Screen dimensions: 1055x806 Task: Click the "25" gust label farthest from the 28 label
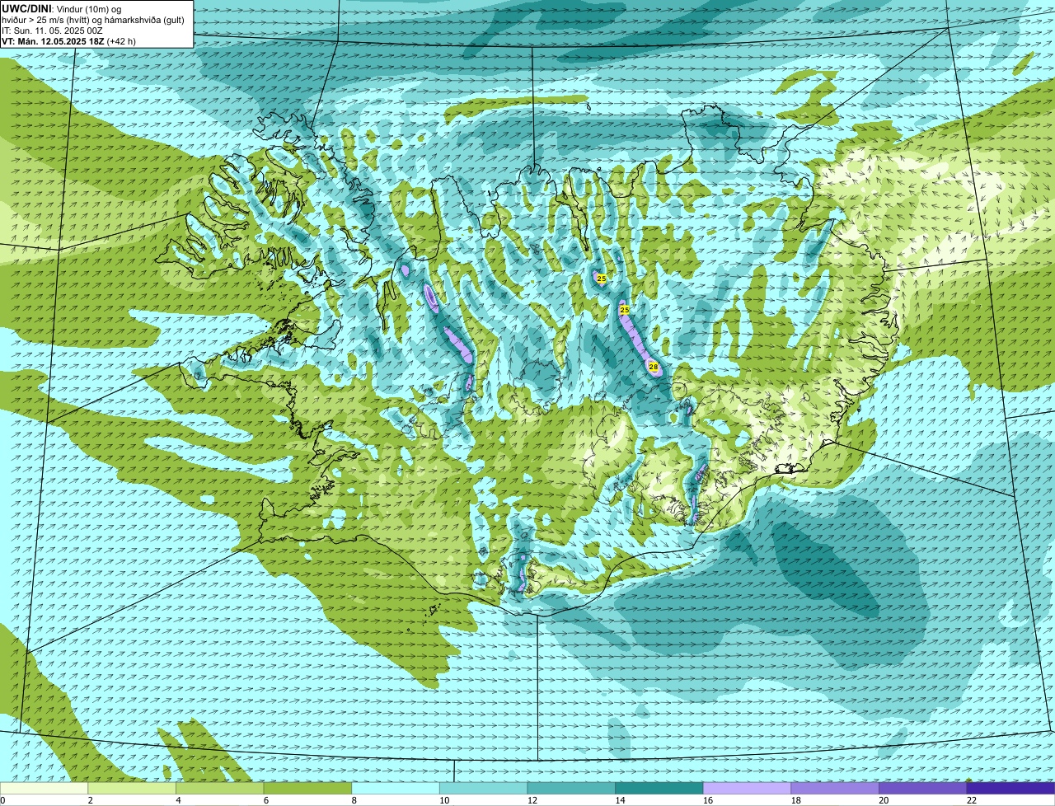pos(602,279)
